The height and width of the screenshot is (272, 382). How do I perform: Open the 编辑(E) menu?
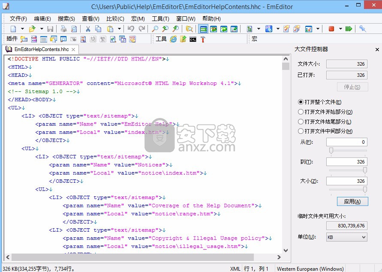click(x=42, y=19)
